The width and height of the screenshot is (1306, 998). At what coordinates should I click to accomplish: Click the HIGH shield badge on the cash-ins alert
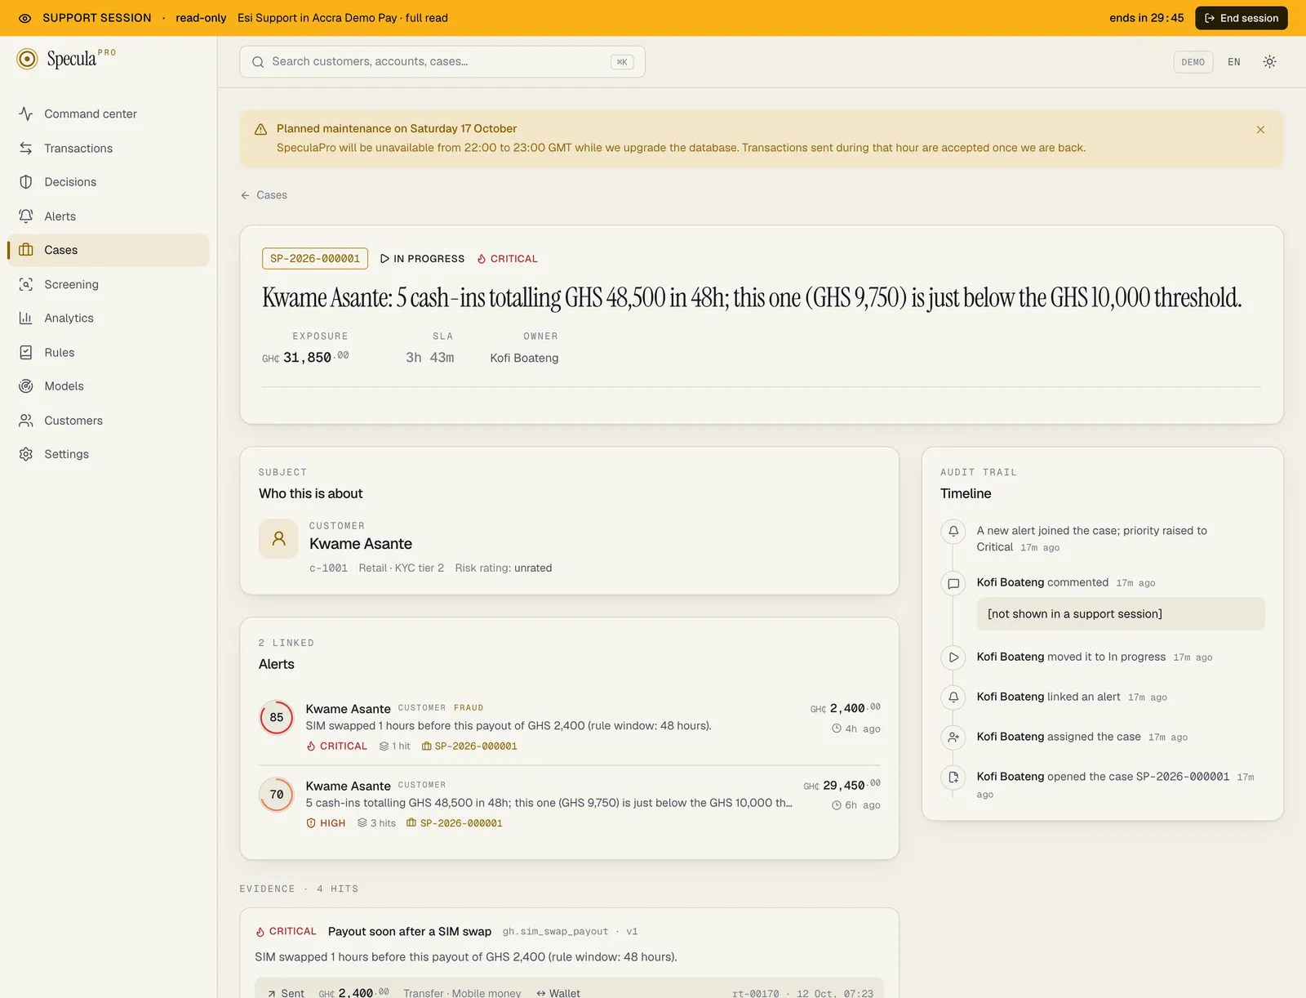coord(326,823)
